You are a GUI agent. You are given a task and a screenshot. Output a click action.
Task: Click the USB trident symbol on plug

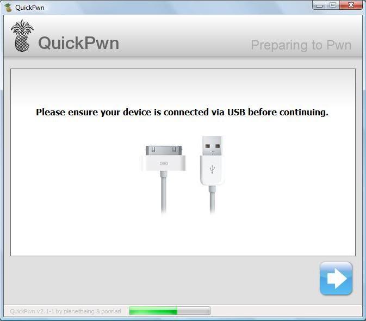212,169
